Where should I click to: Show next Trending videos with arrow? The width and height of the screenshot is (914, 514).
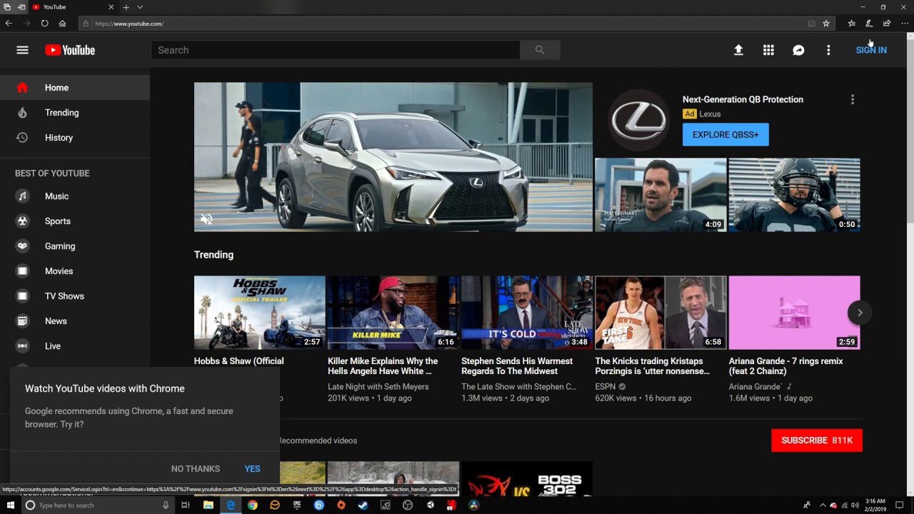(860, 313)
